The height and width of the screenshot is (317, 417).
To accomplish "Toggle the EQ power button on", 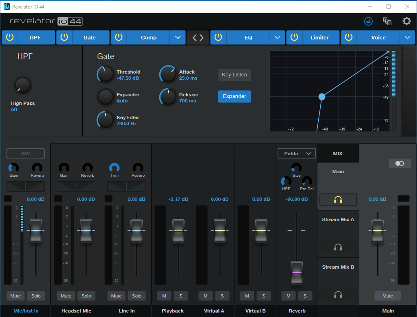I will 218,37.
